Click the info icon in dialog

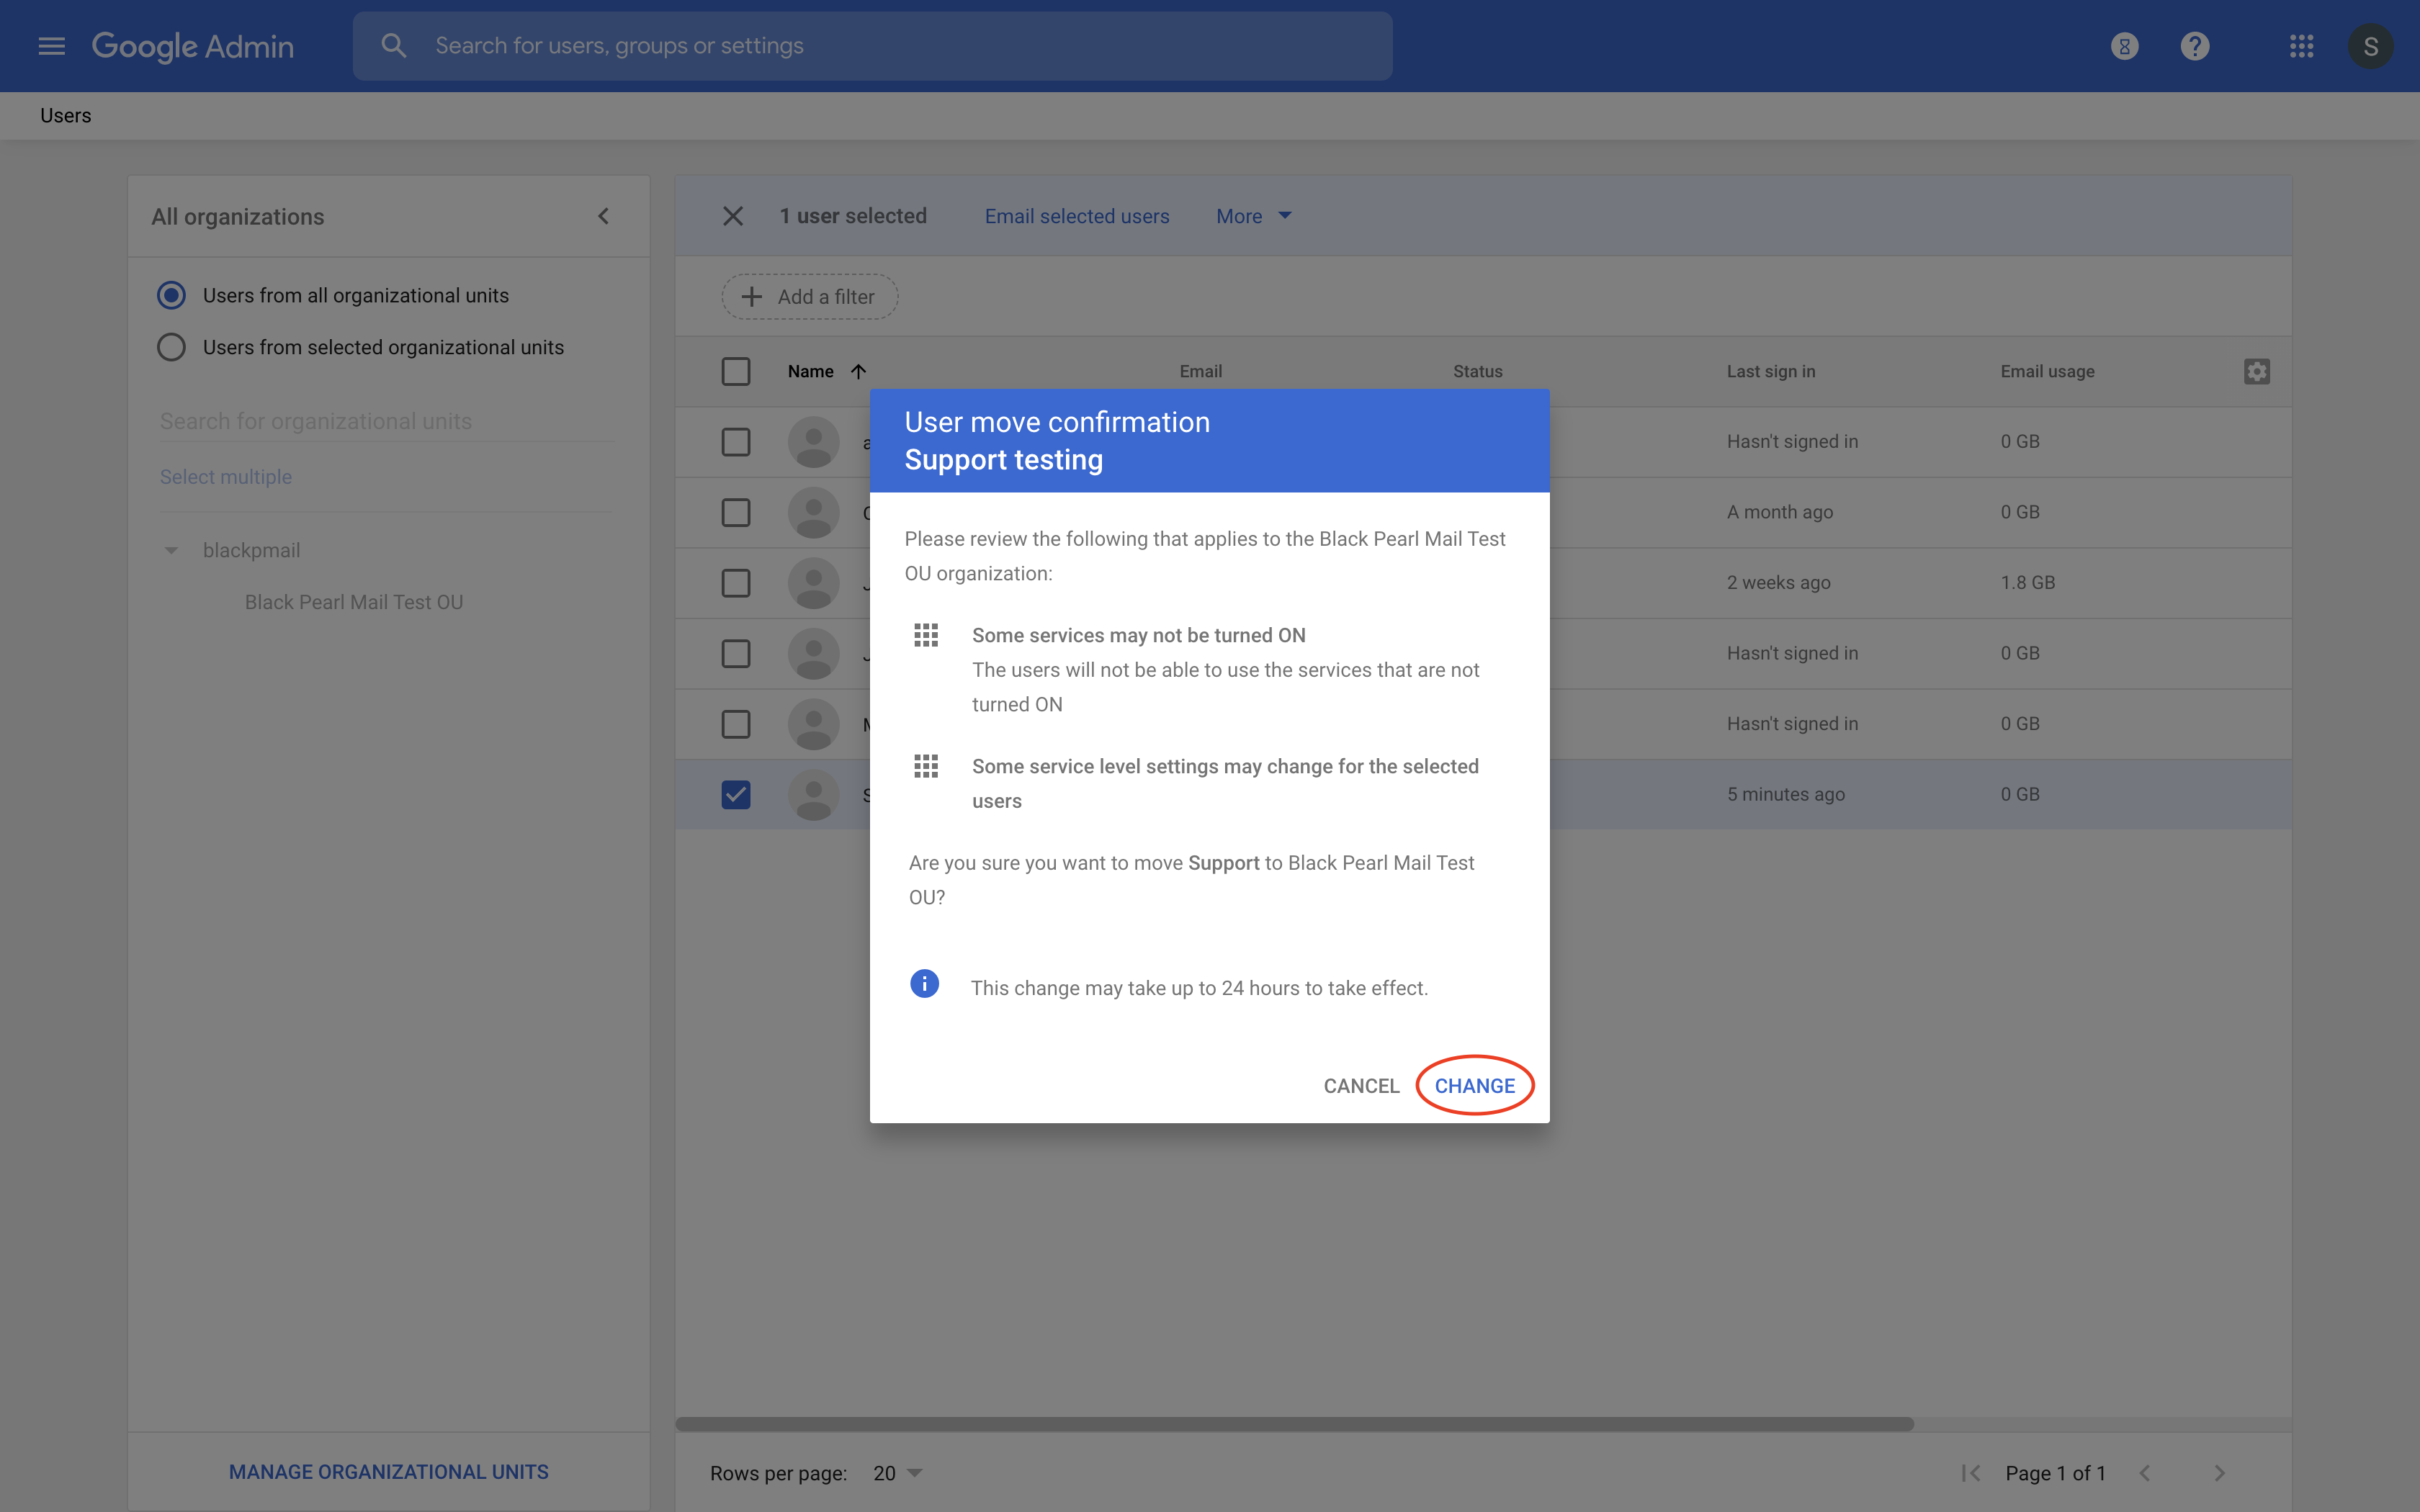(x=924, y=984)
